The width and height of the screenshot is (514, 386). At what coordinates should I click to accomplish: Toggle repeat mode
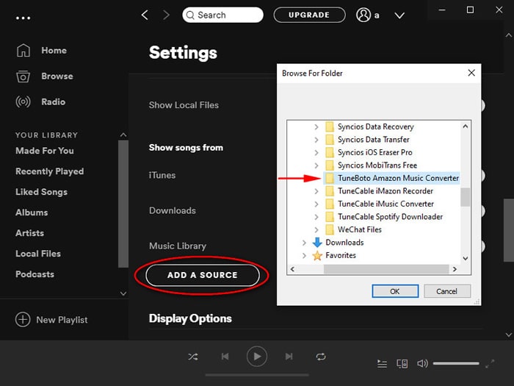click(321, 357)
